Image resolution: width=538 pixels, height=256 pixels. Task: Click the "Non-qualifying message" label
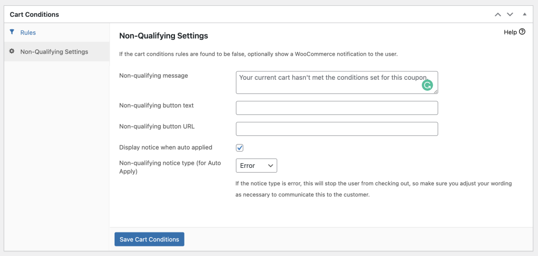[x=153, y=76]
